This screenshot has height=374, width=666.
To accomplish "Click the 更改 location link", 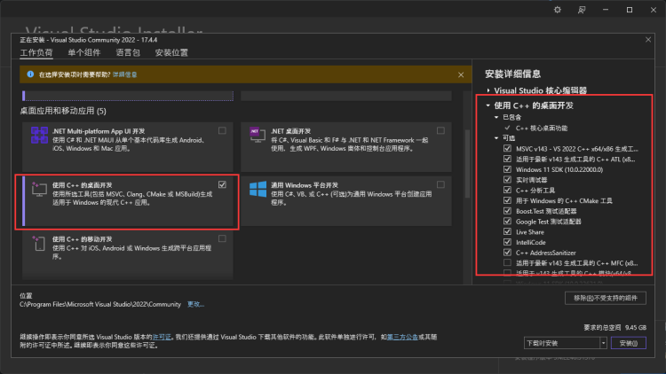I will [x=196, y=305].
